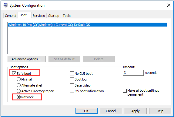Go to the Startup tab

tap(54, 16)
